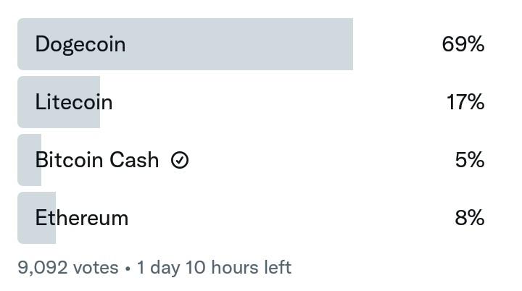Click the Litecoin label text

click(x=74, y=102)
